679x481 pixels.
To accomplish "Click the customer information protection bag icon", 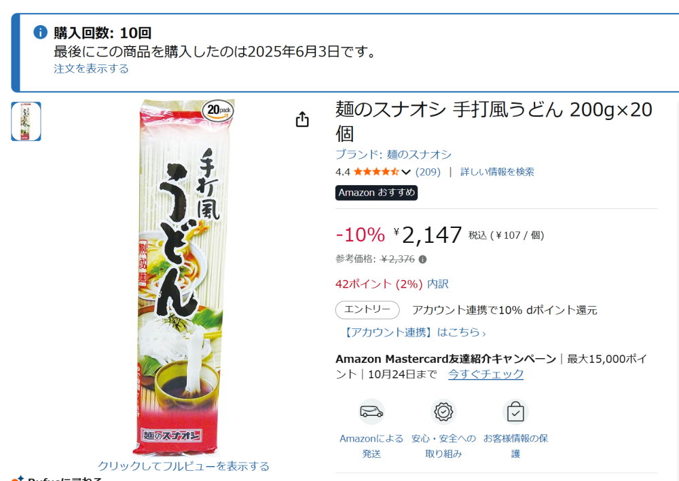I will pos(515,411).
